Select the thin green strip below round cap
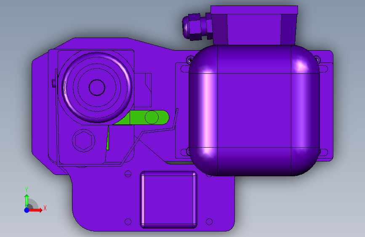365x237 pixels. coord(108,138)
